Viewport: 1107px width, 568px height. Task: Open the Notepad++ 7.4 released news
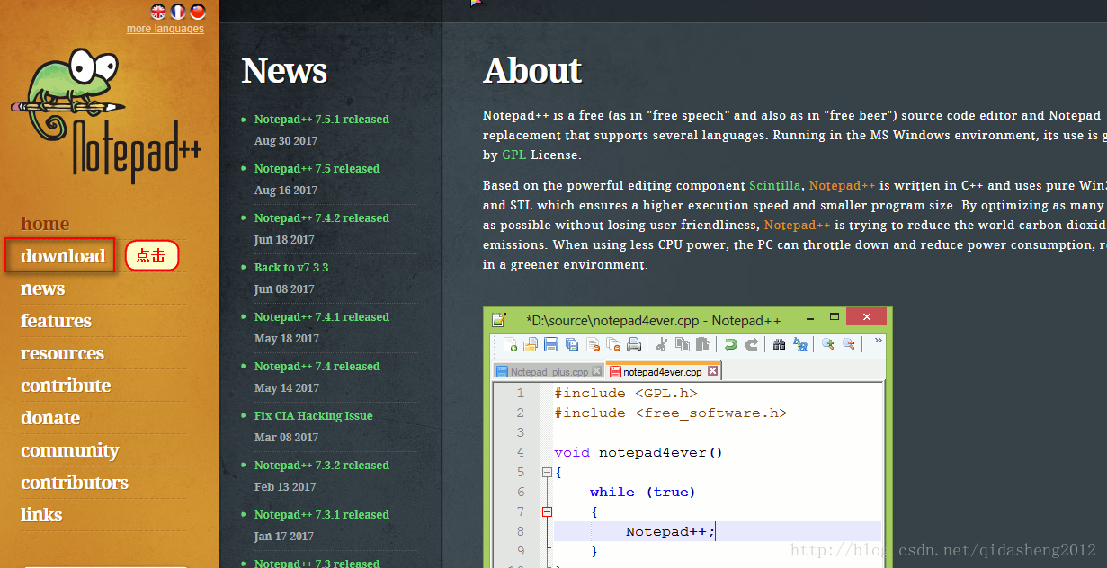click(x=317, y=367)
